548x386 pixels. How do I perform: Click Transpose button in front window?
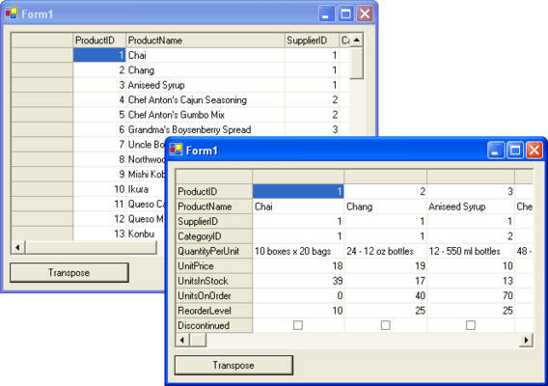click(x=233, y=366)
